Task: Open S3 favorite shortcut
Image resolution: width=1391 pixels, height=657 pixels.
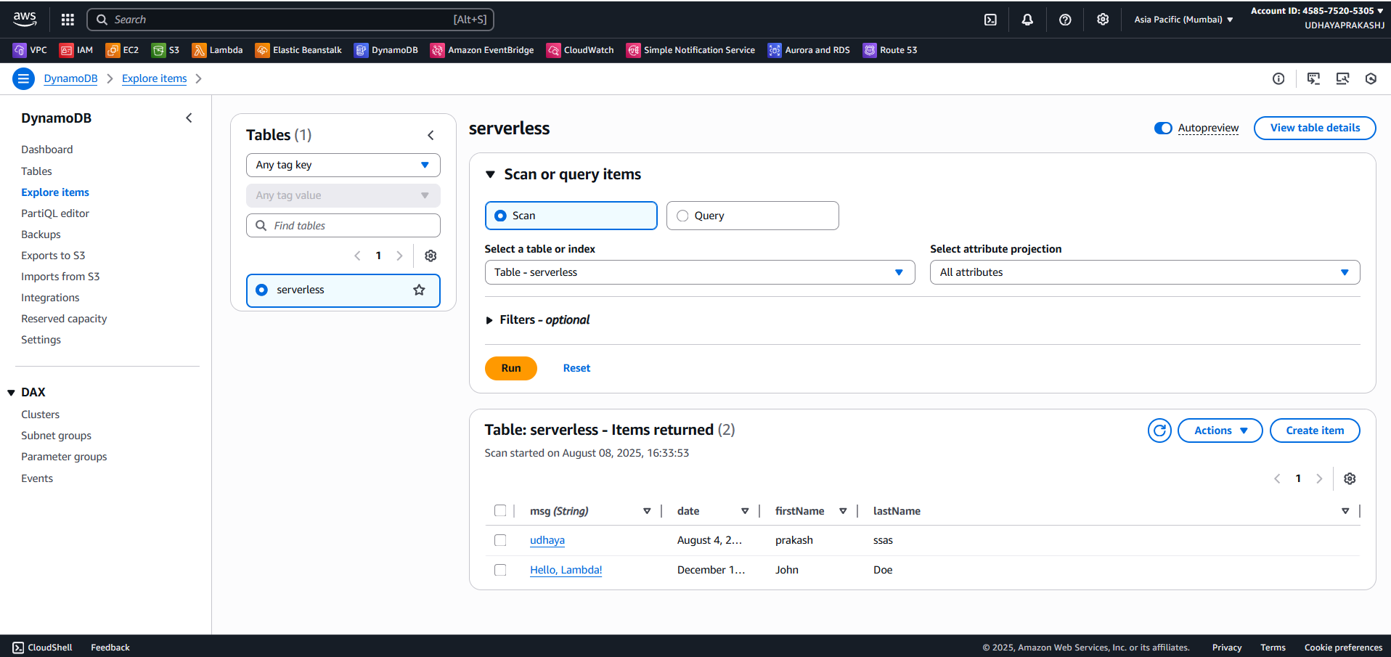Action: tap(166, 50)
